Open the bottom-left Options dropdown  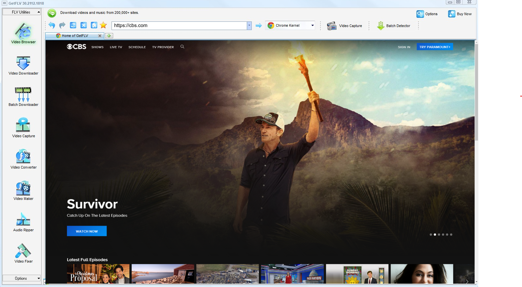coord(21,278)
